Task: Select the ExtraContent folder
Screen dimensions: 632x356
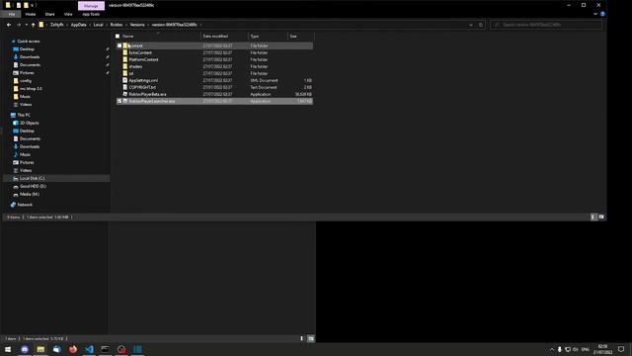Action: click(x=140, y=52)
